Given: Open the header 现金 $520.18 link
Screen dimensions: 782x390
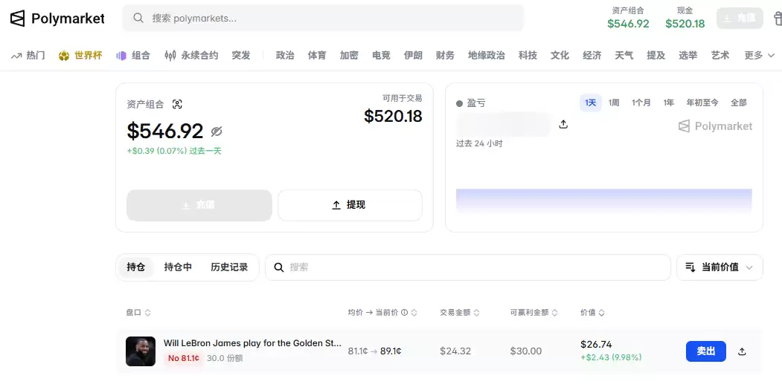Looking at the screenshot, I should pyautogui.click(x=685, y=18).
